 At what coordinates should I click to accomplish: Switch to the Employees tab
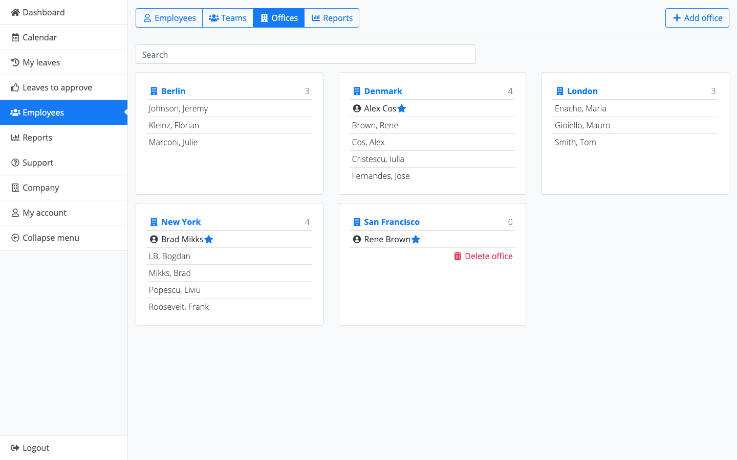coord(169,18)
